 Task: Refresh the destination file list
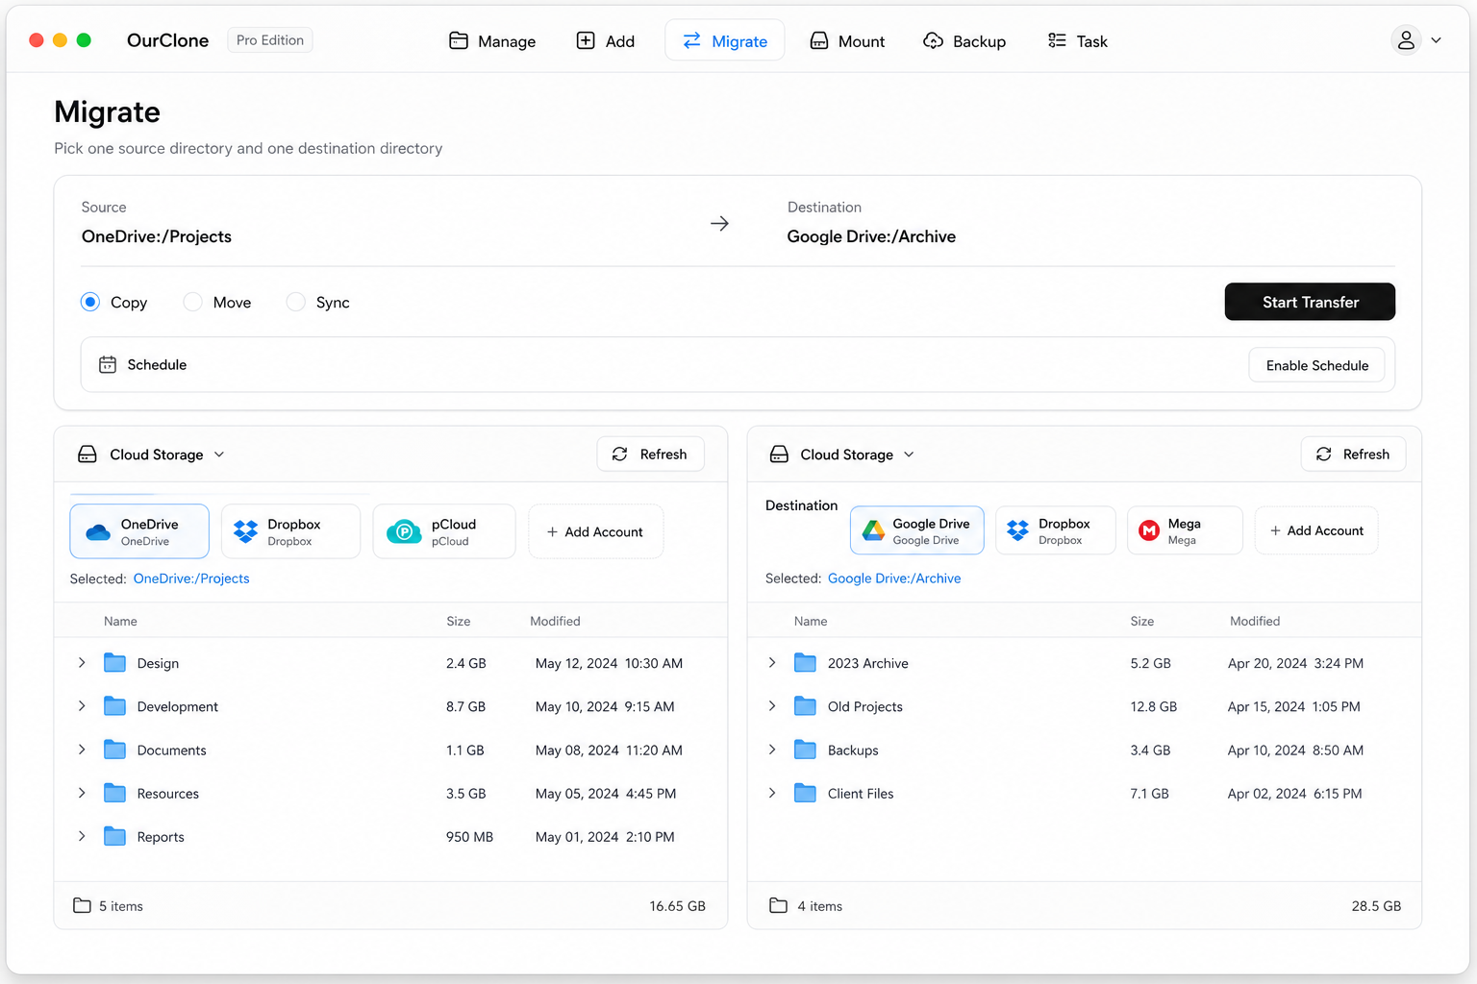click(1354, 454)
